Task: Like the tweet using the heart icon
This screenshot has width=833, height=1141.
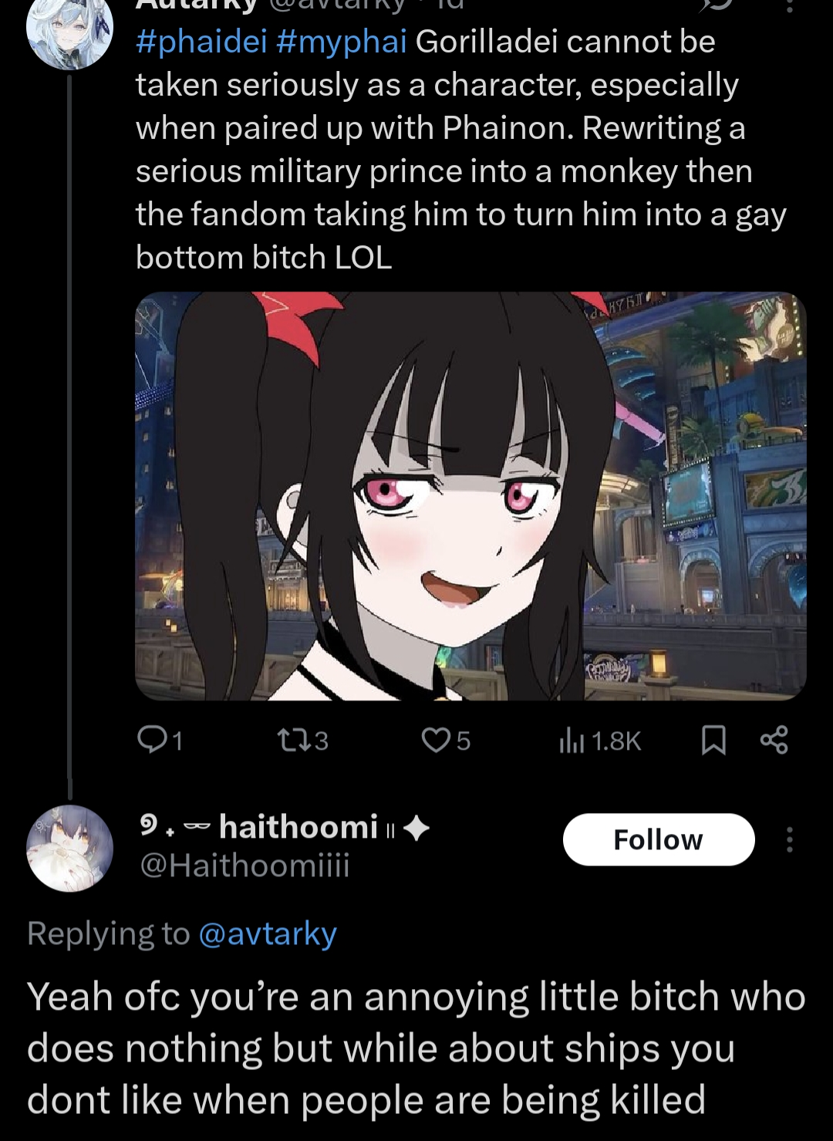Action: (x=435, y=741)
